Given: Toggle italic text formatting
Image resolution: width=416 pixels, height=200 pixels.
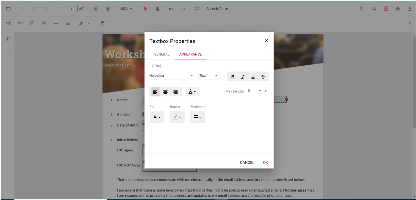Looking at the screenshot, I should pyautogui.click(x=243, y=77).
